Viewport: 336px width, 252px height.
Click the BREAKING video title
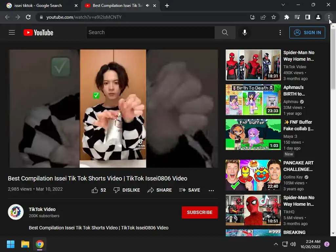(x=294, y=232)
